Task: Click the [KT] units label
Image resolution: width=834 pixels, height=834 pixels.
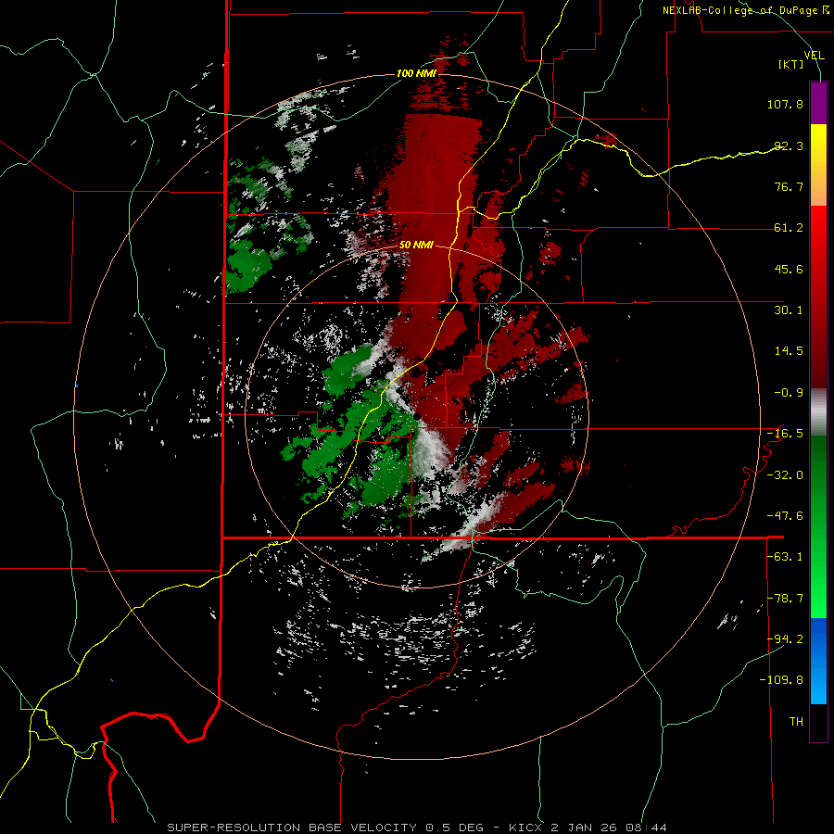Action: [790, 64]
